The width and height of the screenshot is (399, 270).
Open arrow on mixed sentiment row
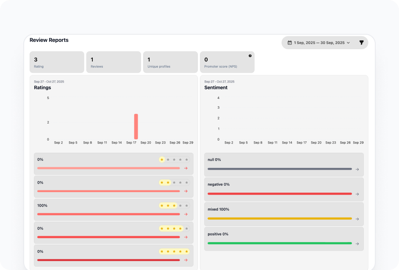click(357, 219)
